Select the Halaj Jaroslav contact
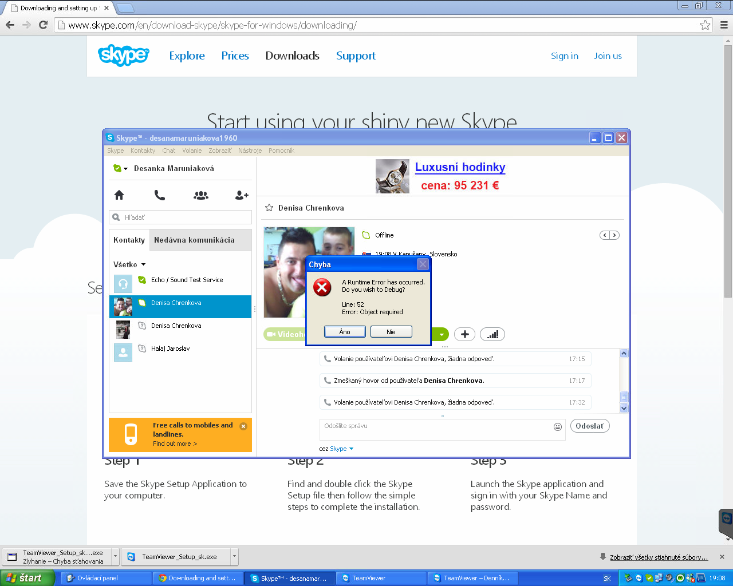 180,352
